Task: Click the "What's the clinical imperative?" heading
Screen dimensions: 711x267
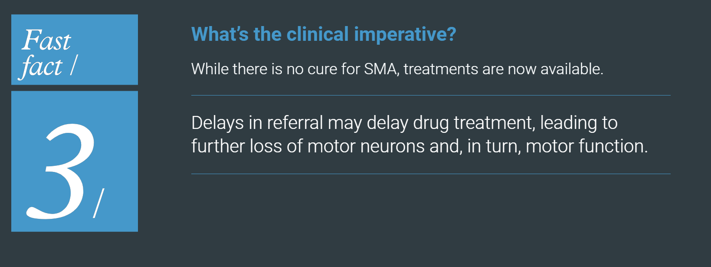Action: (323, 34)
